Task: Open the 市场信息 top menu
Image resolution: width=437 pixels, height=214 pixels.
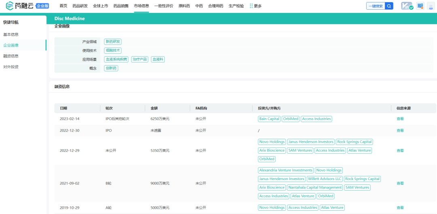Action: 141,6
